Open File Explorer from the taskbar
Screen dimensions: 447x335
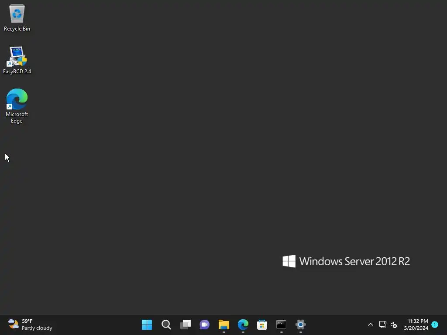(x=224, y=325)
